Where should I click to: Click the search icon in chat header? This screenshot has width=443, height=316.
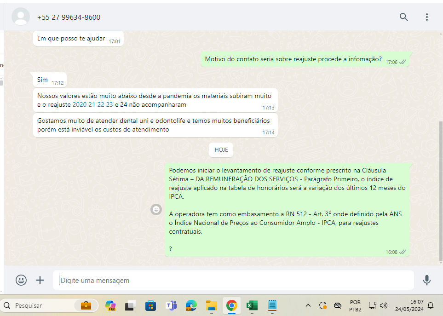pyautogui.click(x=403, y=17)
